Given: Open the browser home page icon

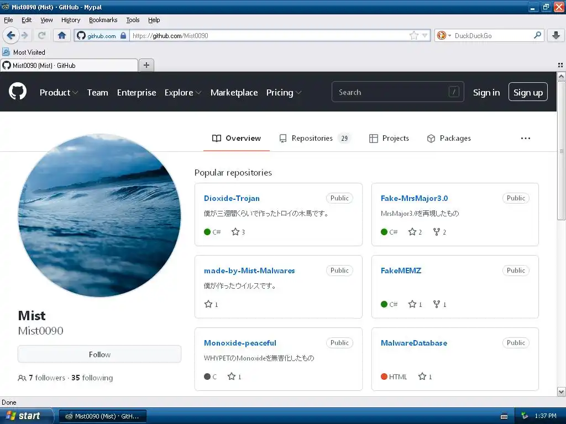Looking at the screenshot, I should (62, 35).
